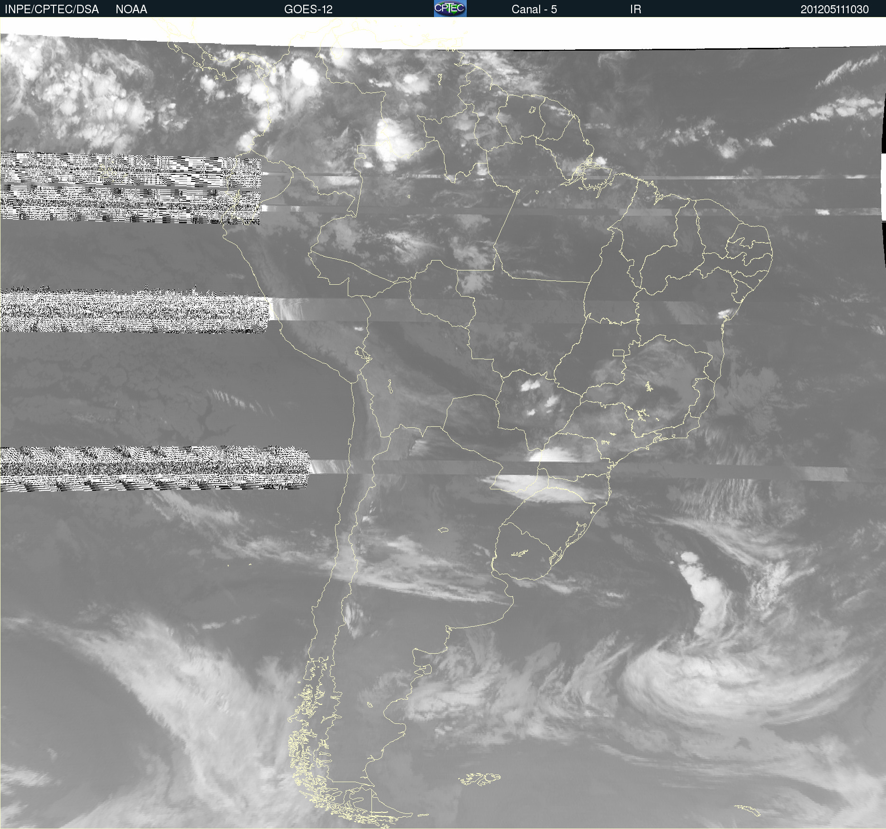
Task: Click the 201205111030 timestamp
Action: tap(834, 9)
